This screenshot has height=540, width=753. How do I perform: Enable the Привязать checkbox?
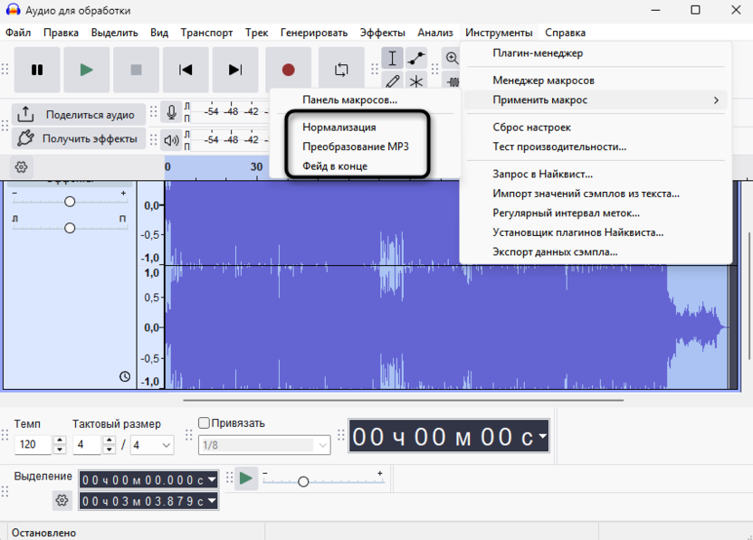pyautogui.click(x=203, y=422)
